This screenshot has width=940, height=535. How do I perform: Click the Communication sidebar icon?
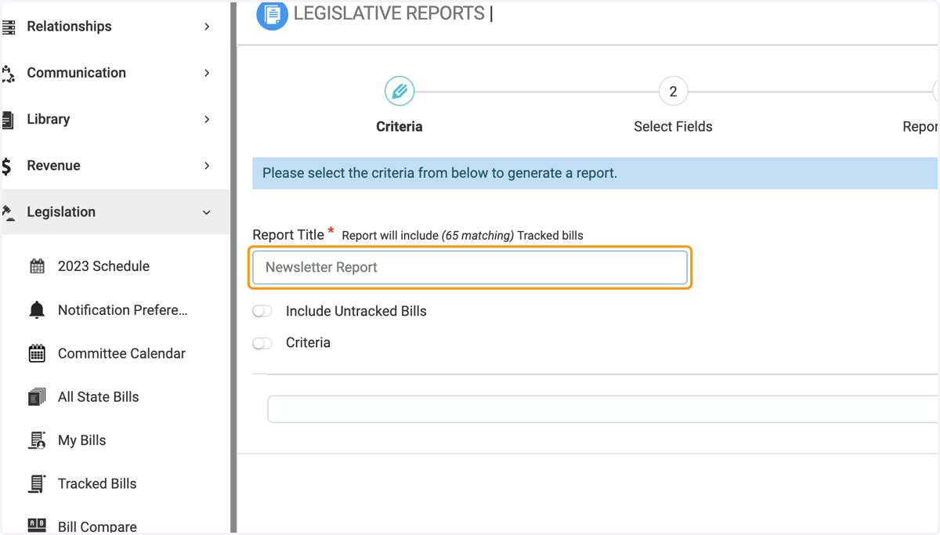(x=9, y=74)
